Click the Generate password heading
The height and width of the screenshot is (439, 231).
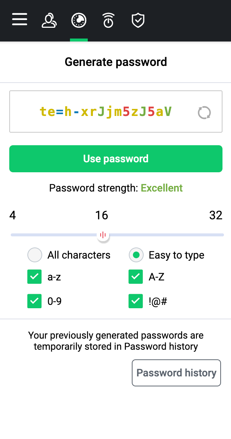click(116, 62)
